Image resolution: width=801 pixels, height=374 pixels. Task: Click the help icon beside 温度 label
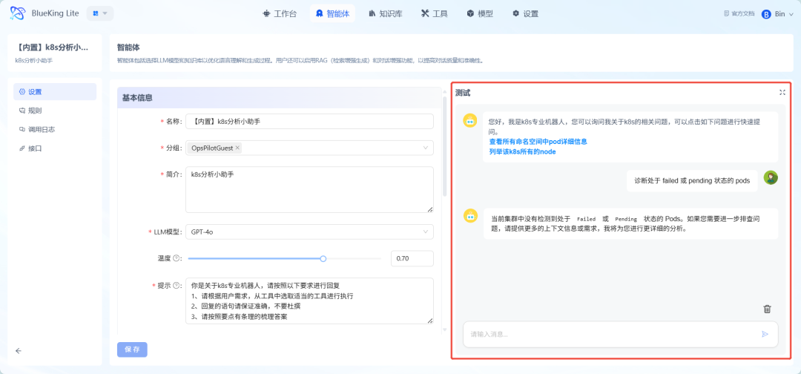(177, 258)
